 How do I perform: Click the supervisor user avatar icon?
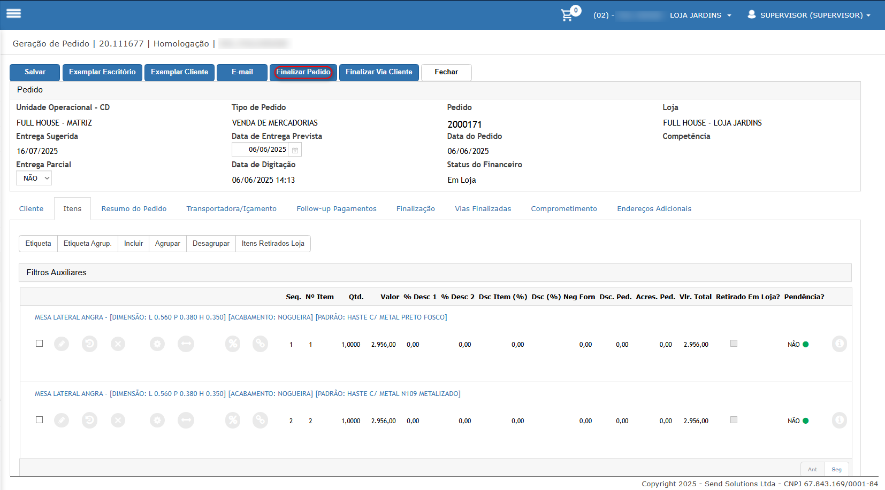tap(752, 14)
